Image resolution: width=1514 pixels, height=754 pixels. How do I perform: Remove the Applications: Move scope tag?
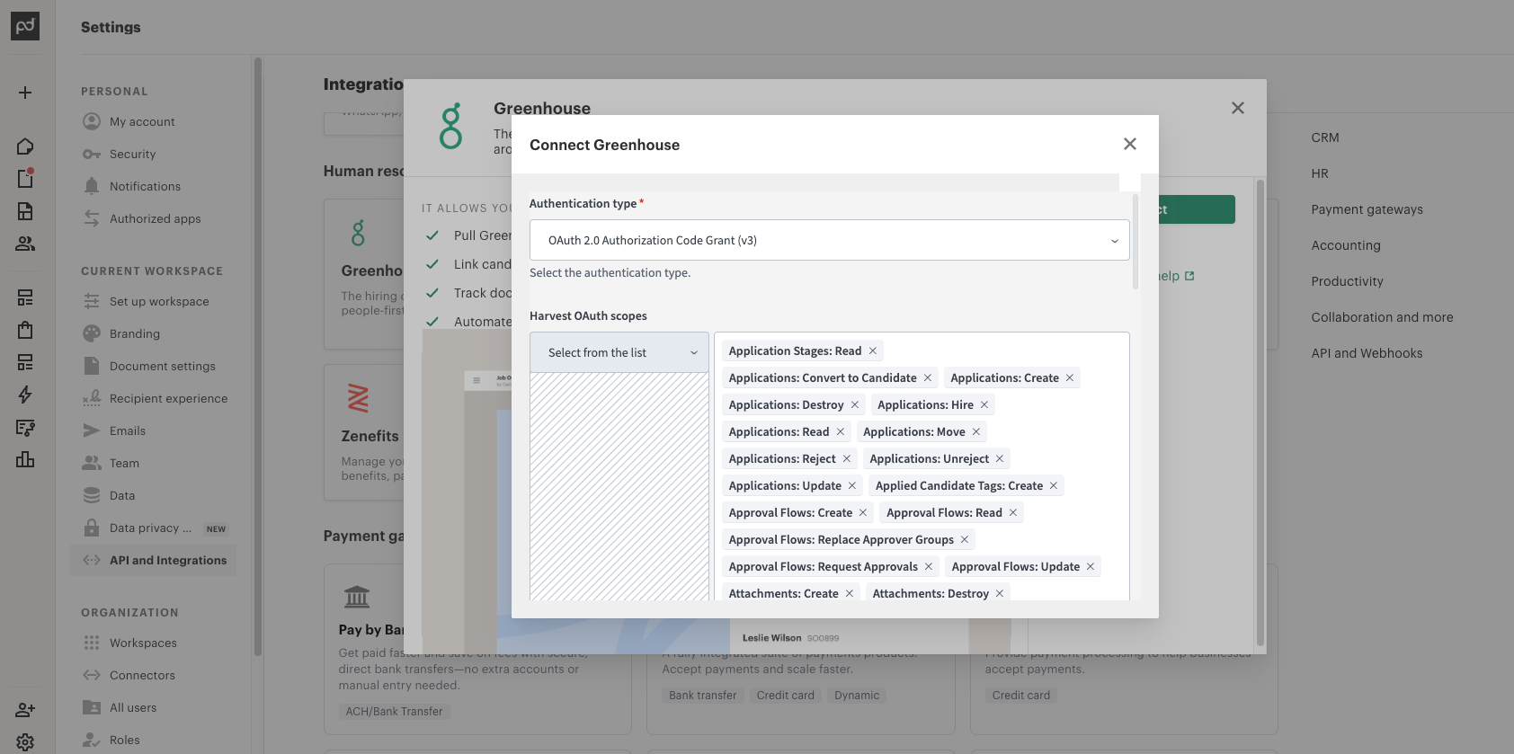click(976, 432)
